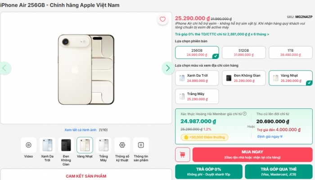The height and width of the screenshot is (180, 315).
Task: Select the 512GB storage option
Action: point(243,52)
